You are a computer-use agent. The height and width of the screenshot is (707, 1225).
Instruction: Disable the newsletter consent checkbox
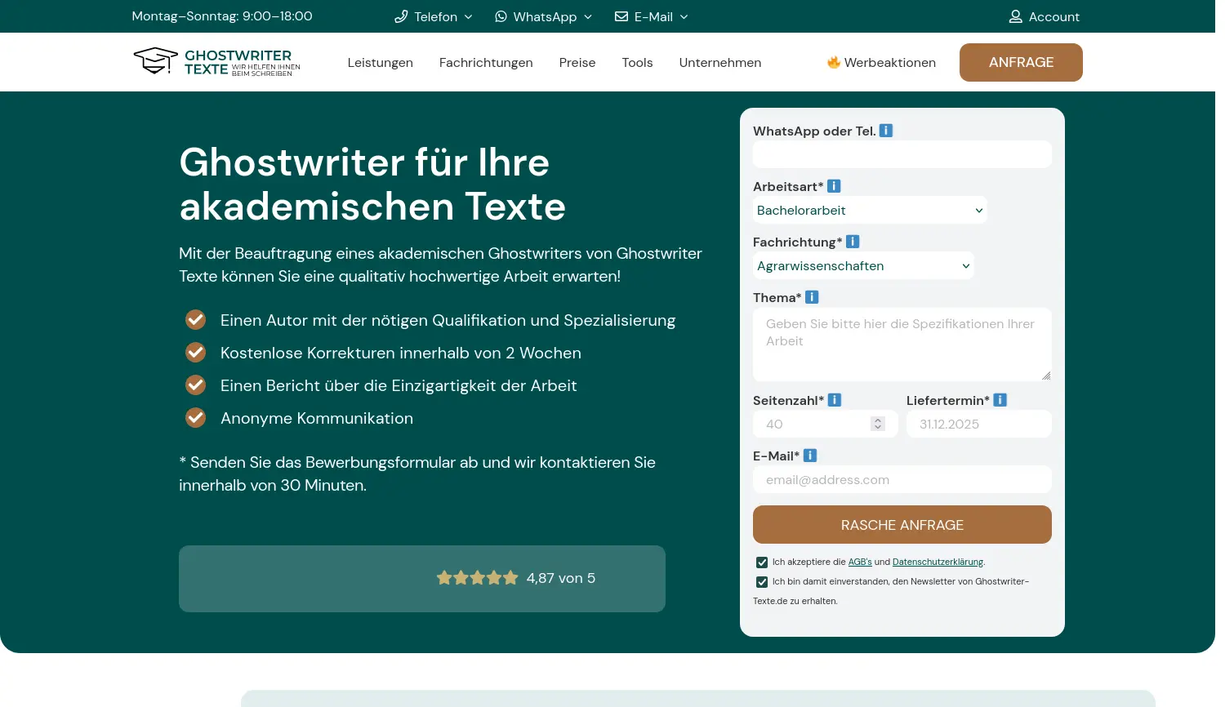761,581
